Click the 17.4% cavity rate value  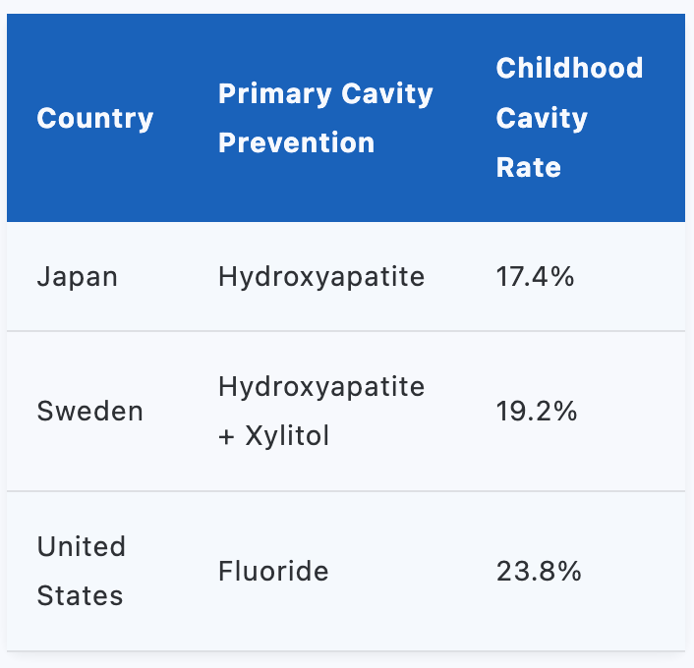click(x=535, y=277)
